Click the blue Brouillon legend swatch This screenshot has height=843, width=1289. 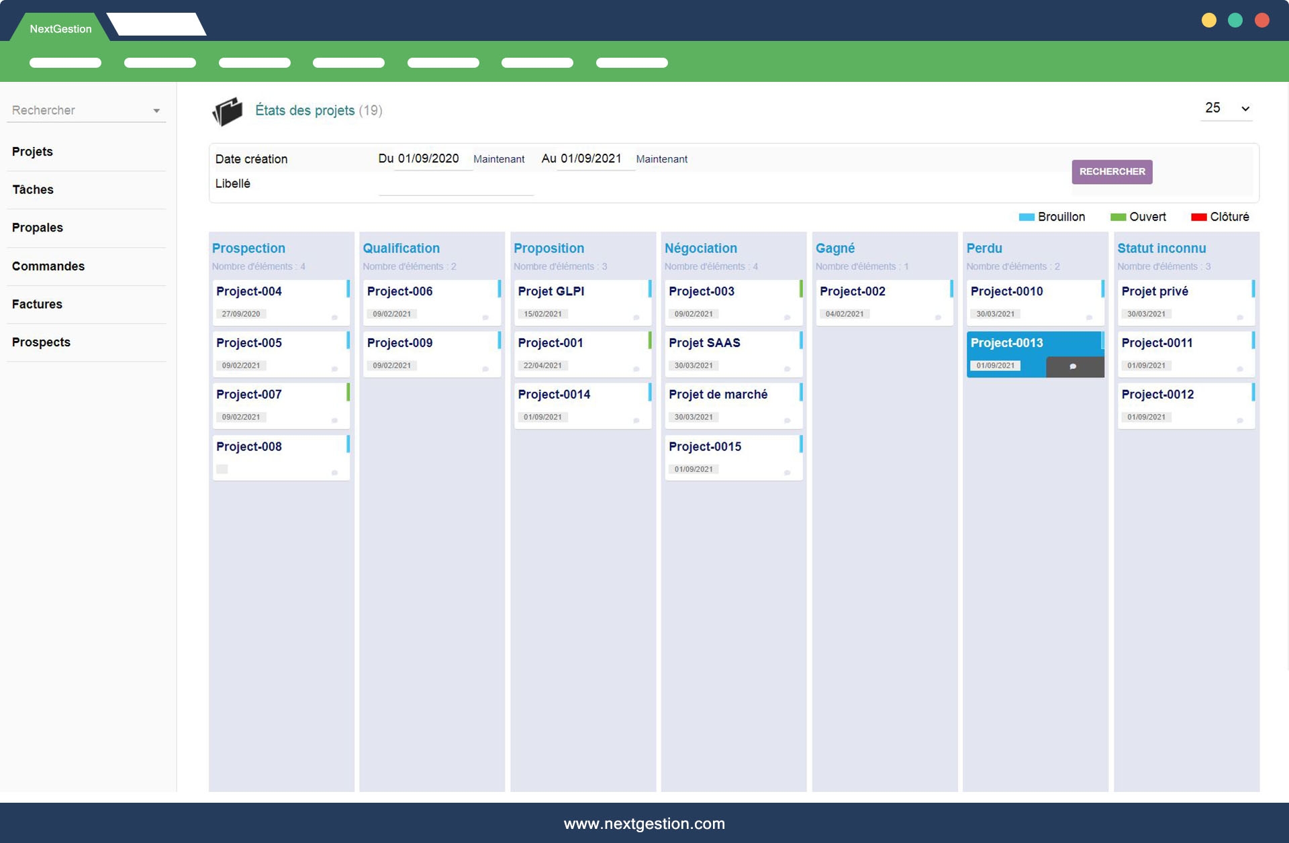(x=1026, y=217)
